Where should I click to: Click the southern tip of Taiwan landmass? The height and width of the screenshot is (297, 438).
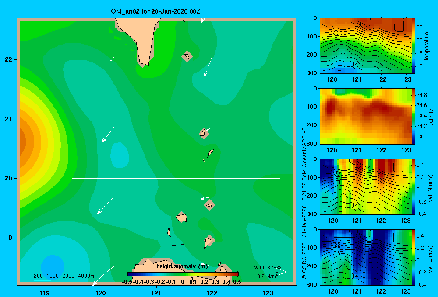click(x=145, y=65)
